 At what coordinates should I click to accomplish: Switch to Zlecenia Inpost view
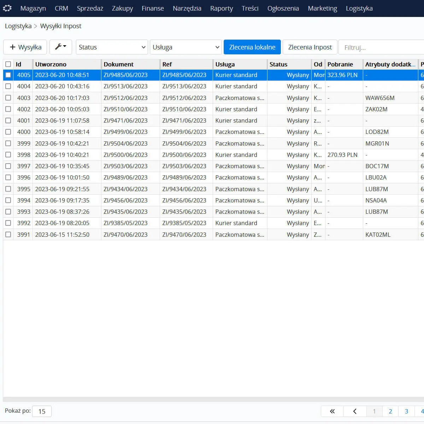pyautogui.click(x=310, y=47)
